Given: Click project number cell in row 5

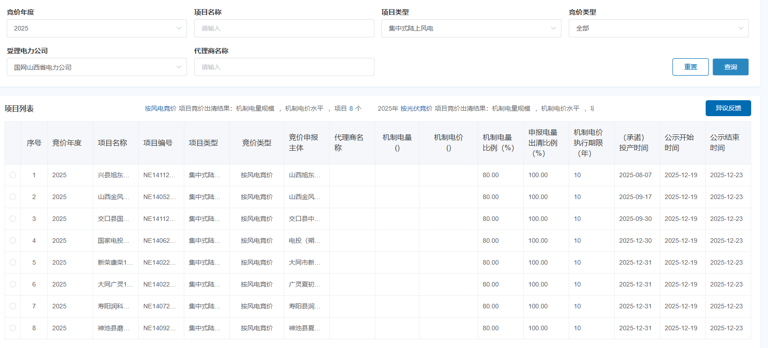Looking at the screenshot, I should click(159, 262).
